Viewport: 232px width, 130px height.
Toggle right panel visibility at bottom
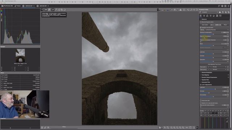pos(197,127)
